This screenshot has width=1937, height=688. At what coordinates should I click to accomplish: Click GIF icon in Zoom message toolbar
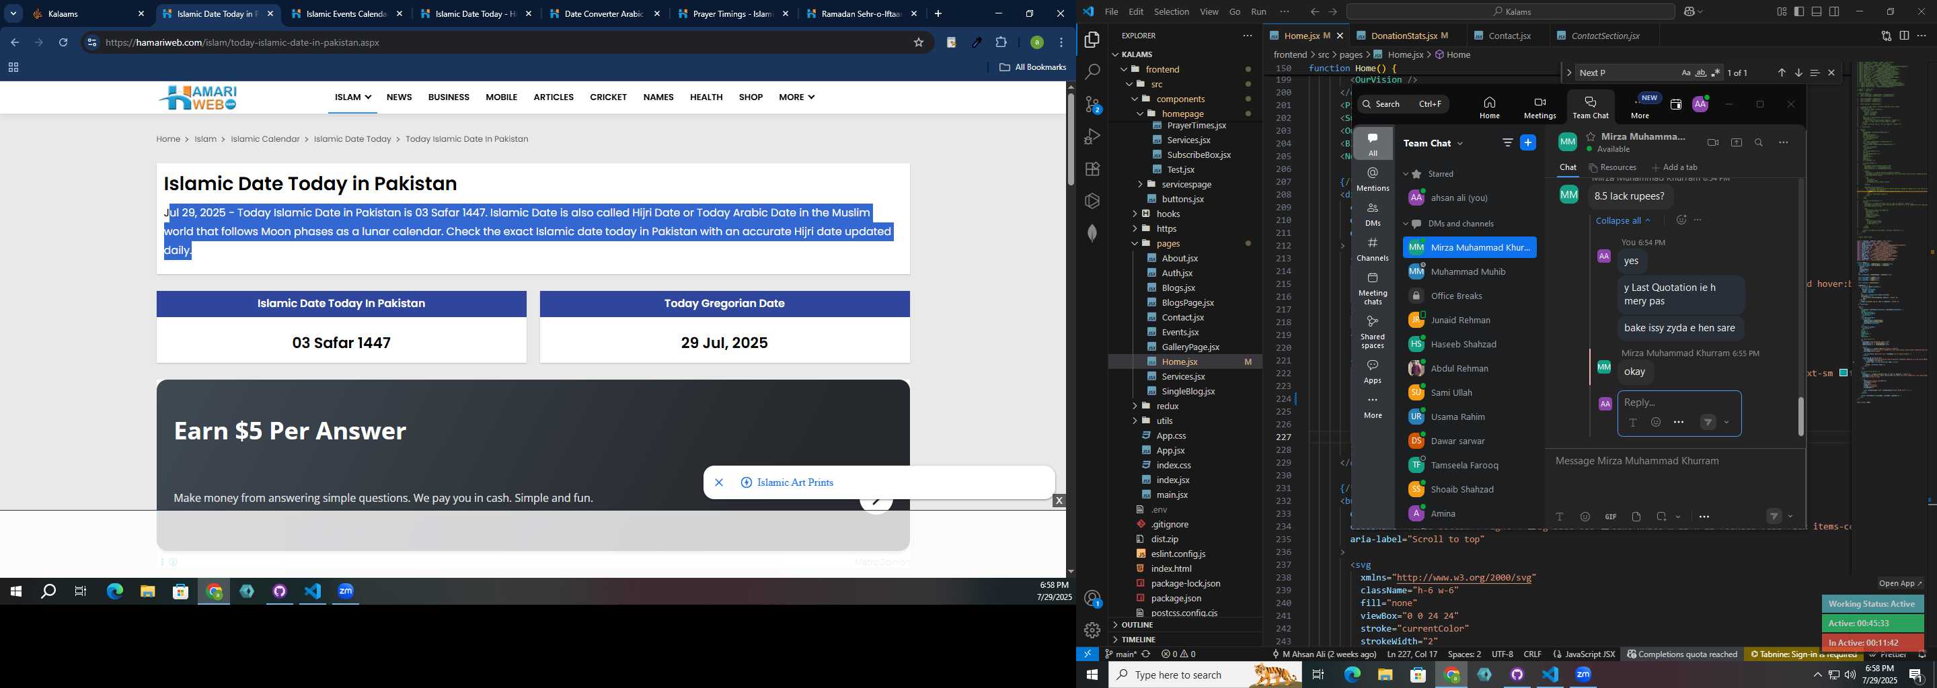1611,517
